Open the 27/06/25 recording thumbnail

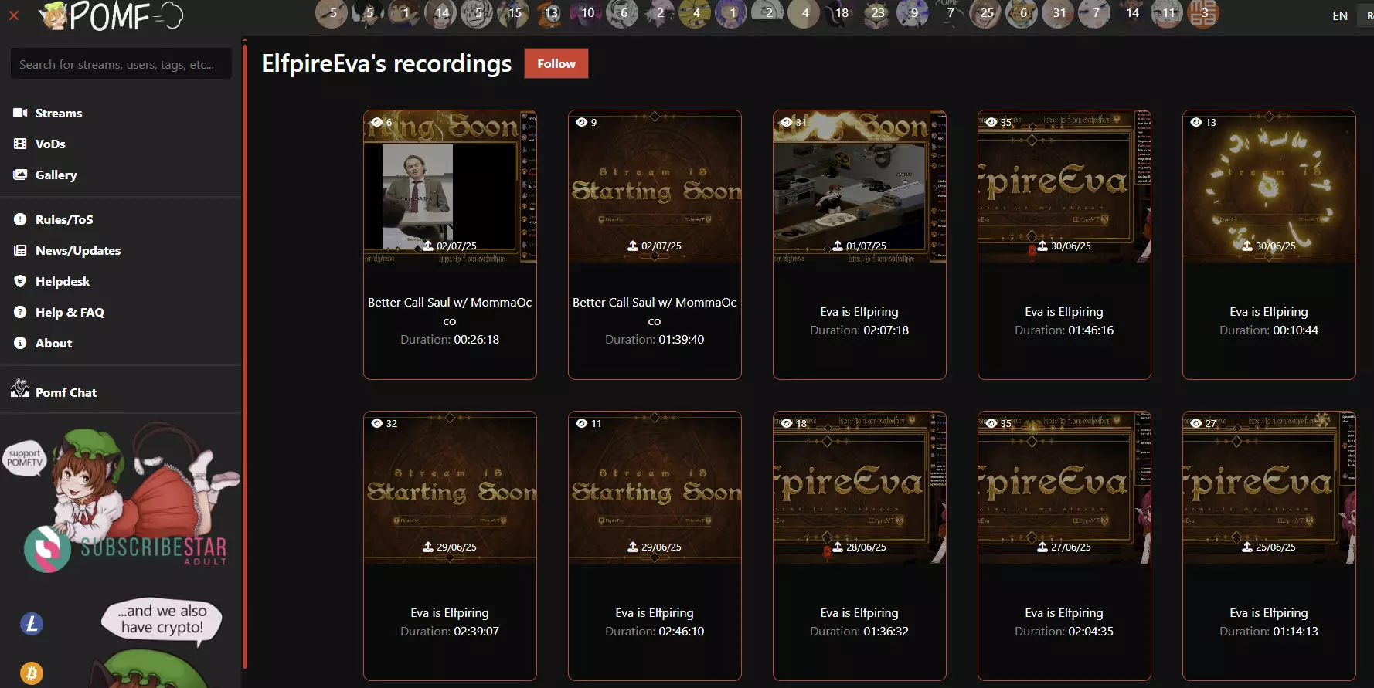pyautogui.click(x=1064, y=487)
